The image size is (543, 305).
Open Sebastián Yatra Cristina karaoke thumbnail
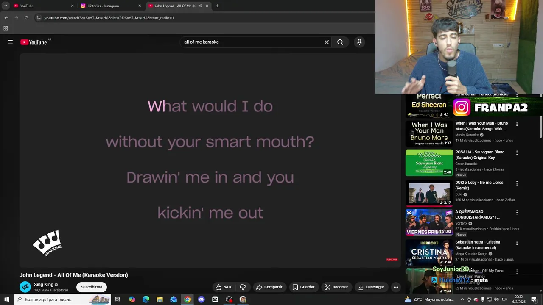429,252
